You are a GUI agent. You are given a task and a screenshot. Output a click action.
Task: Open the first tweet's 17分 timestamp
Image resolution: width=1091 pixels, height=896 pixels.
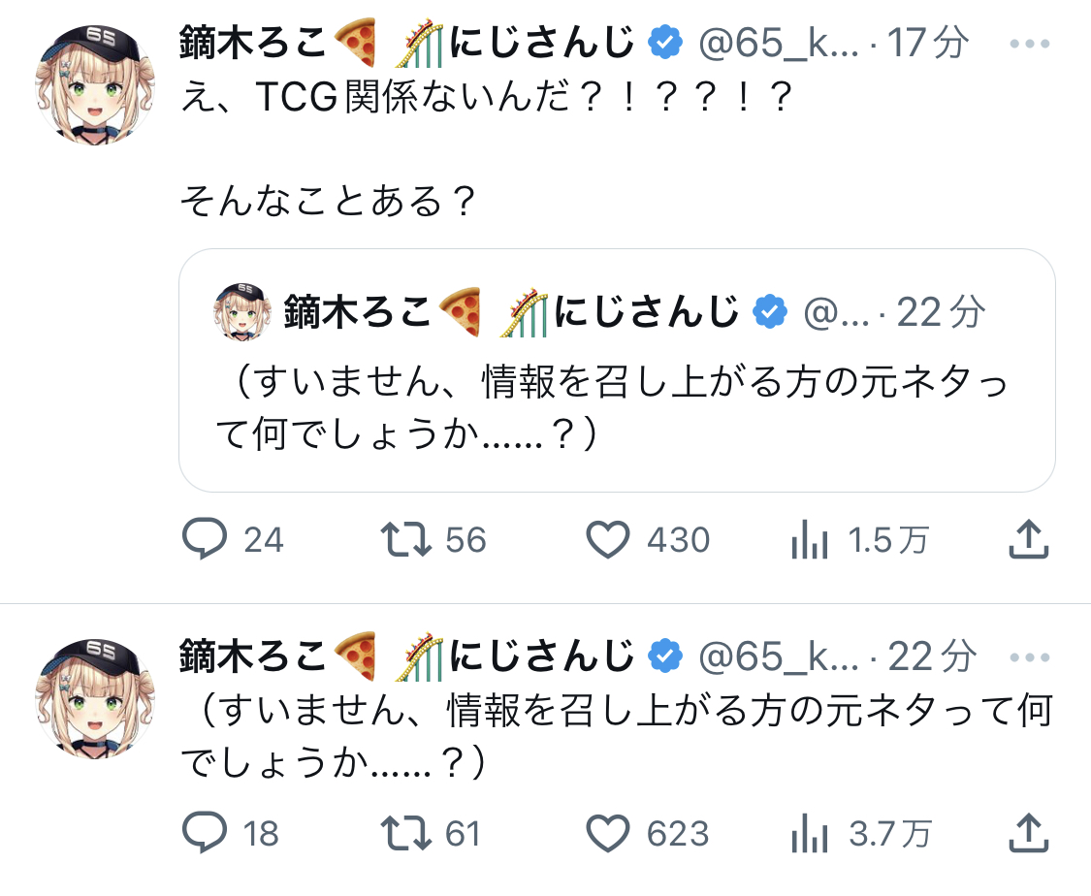928,44
